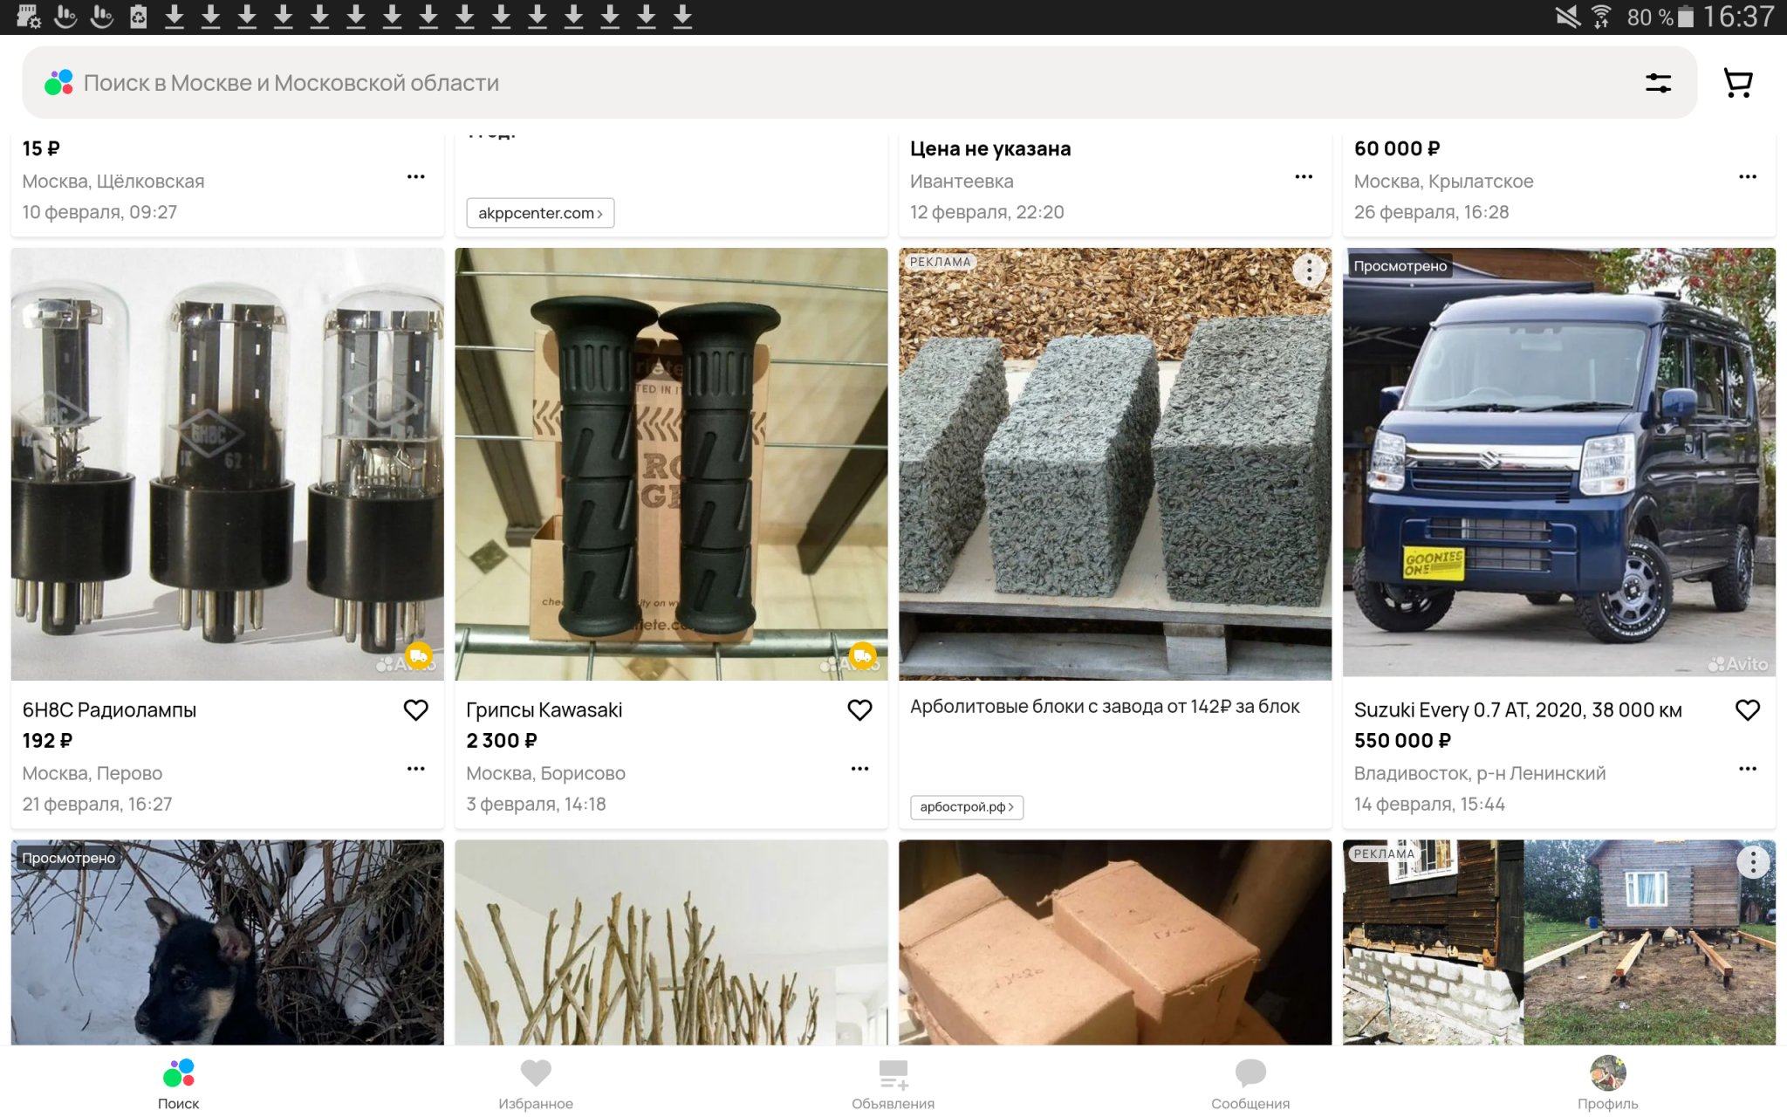Add 6Н8С Радиолампы to favorites

pos(415,710)
